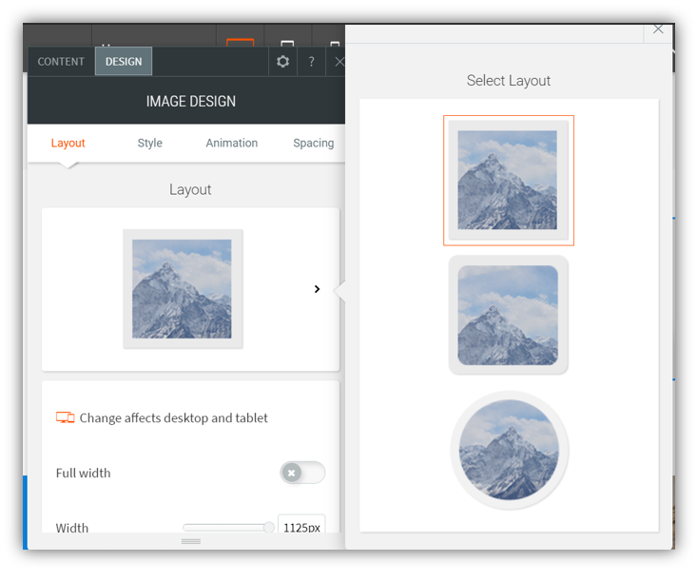The height and width of the screenshot is (581, 697).
Task: Grab the panel resize handle at bottom
Action: pyautogui.click(x=190, y=541)
